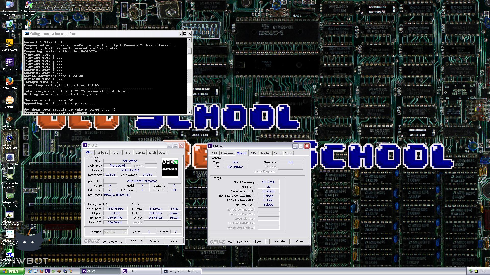Click the DRAM Frequency value 150.3 MHz
490x275 pixels.
pyautogui.click(x=268, y=182)
